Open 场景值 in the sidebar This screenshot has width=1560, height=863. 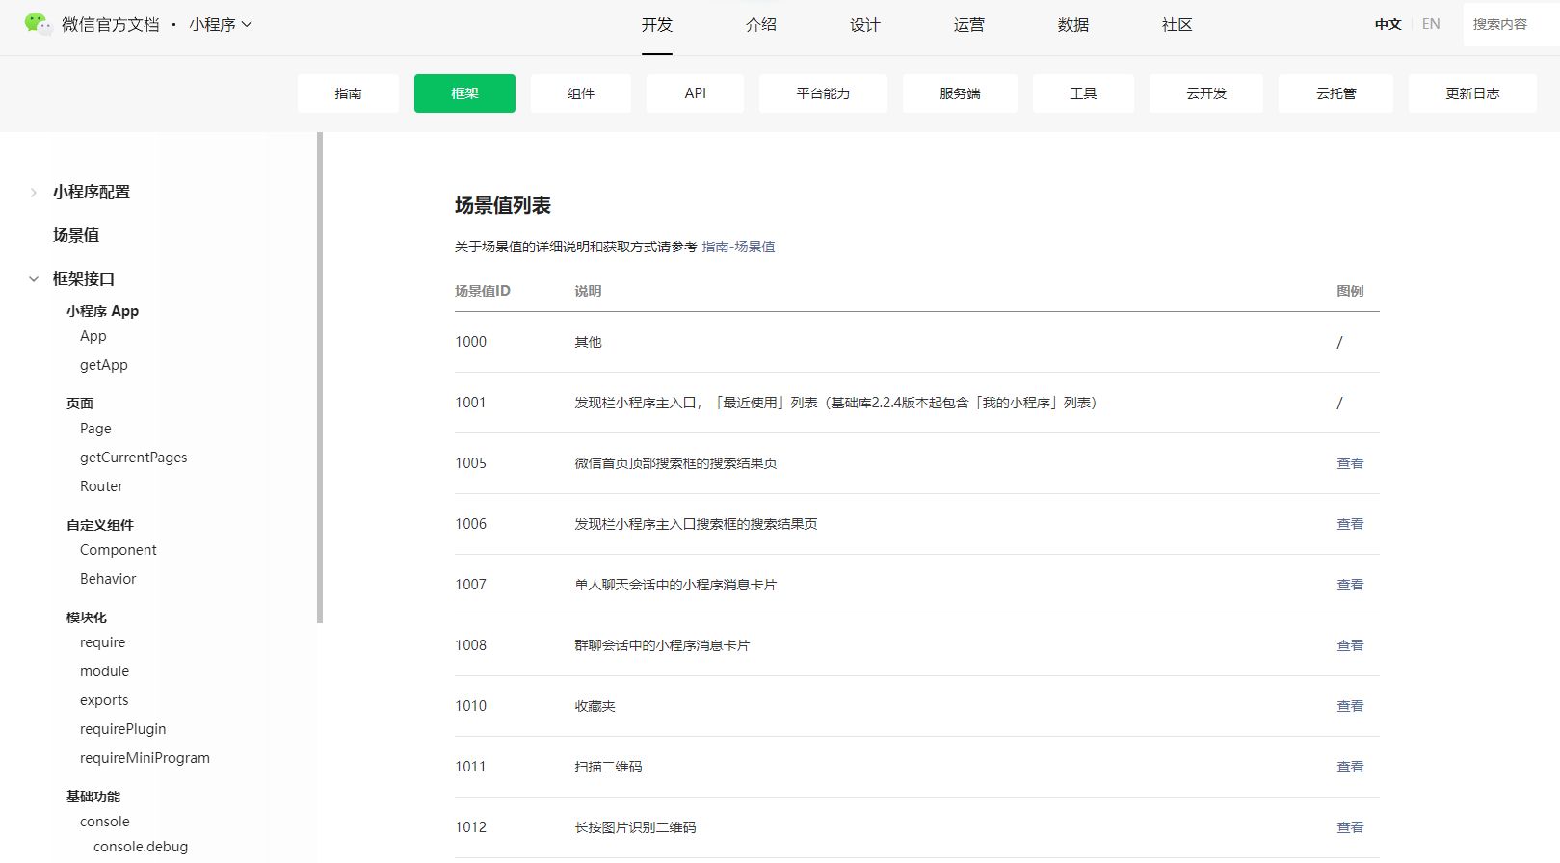pyautogui.click(x=76, y=235)
